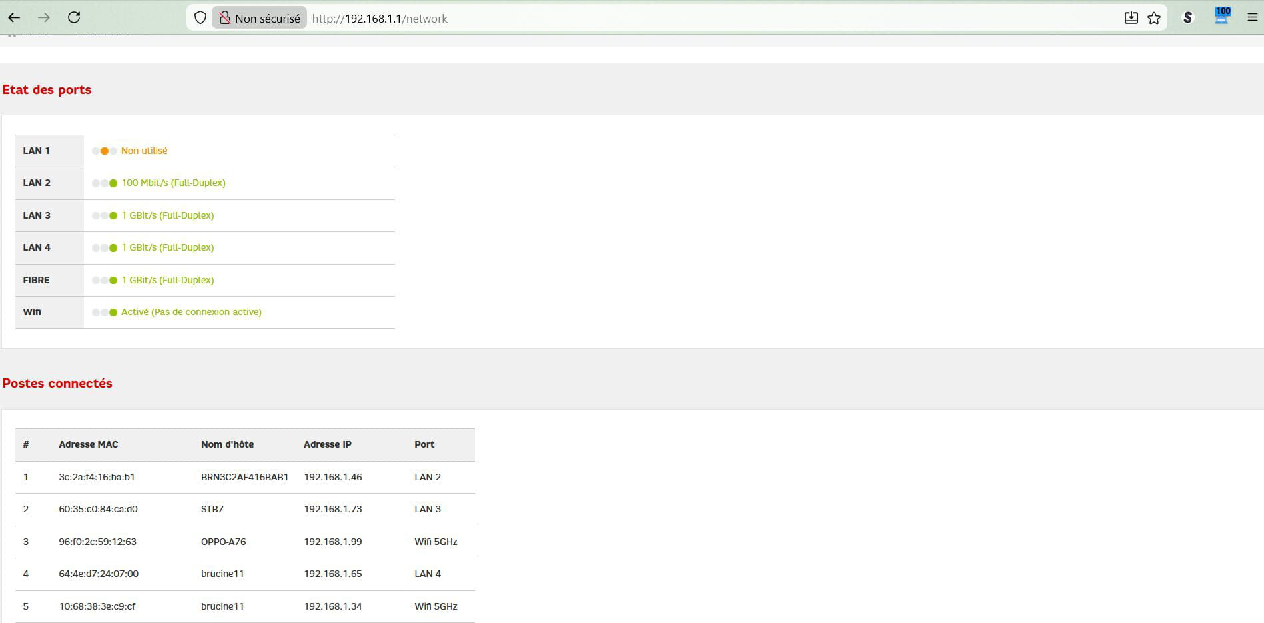Select the STB7 hostname
Screen dimensions: 1264x623
coord(212,509)
